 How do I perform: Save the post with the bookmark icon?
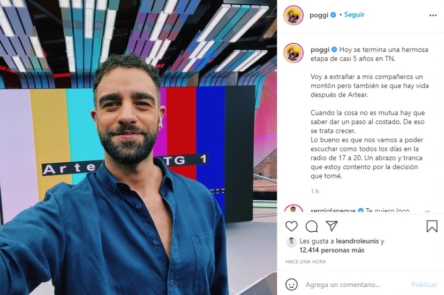click(432, 226)
